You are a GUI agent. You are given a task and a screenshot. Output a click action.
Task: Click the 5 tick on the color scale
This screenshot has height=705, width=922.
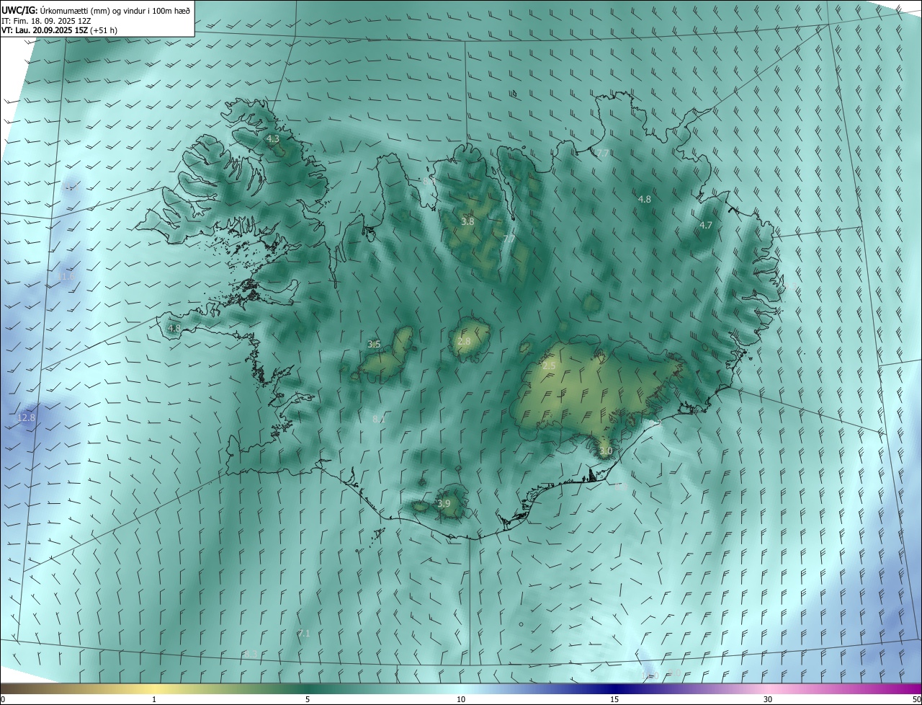tap(308, 699)
